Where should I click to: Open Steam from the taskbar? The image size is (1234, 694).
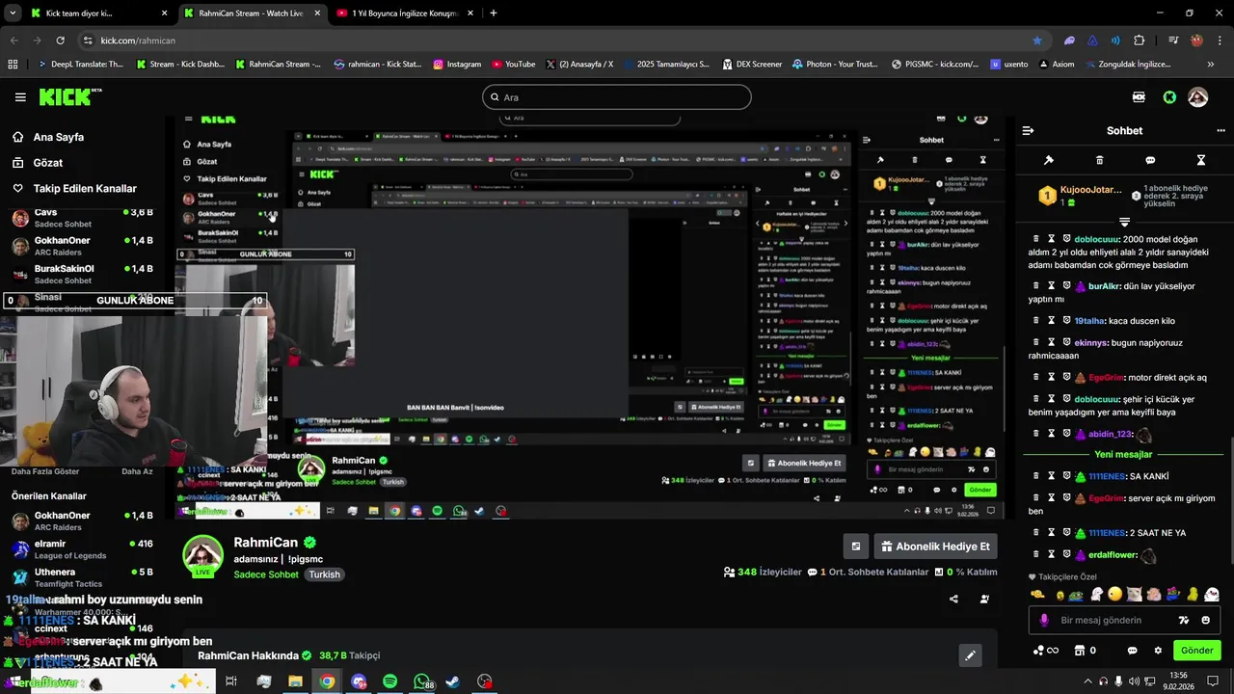453,681
